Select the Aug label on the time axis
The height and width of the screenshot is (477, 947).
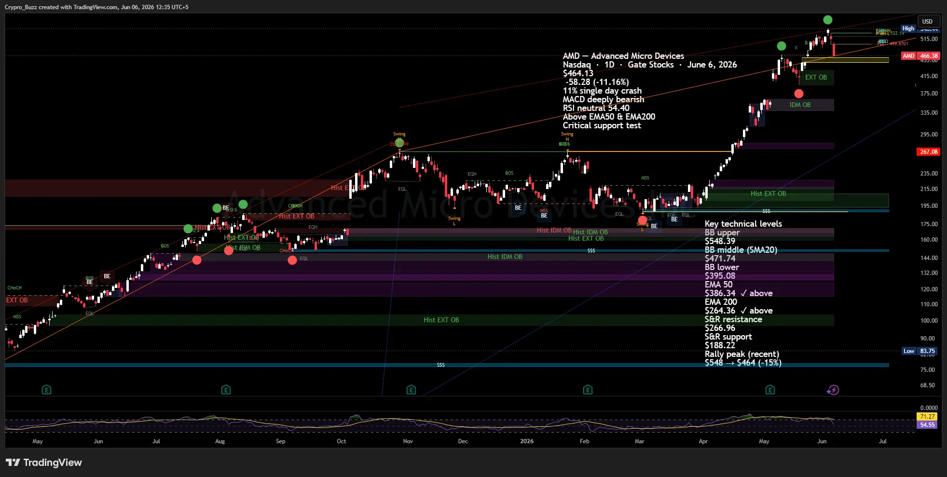click(220, 441)
